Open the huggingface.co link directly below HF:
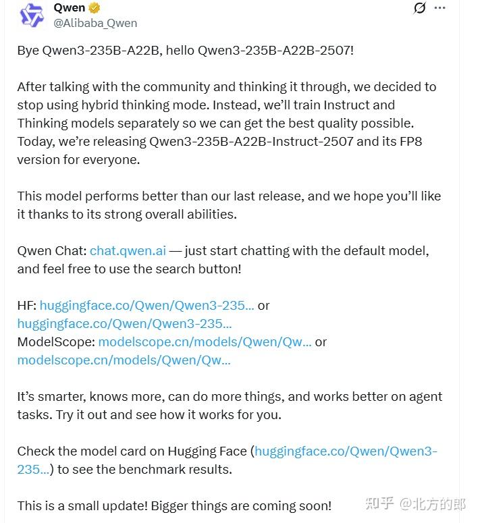This screenshot has height=523, width=478. [124, 323]
